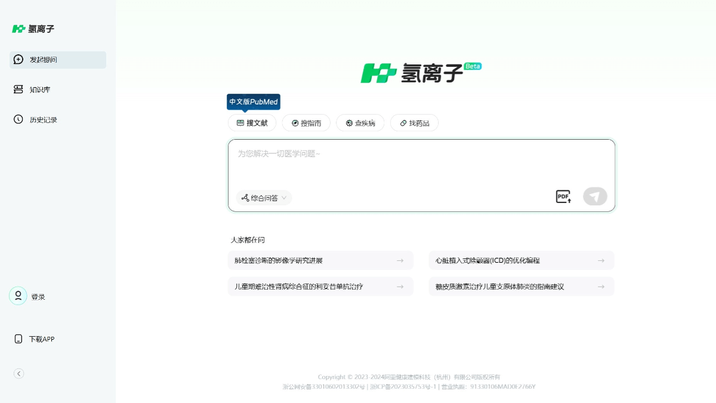
Task: Open suggestion 肺栓塞诊断的影像学研究进展
Action: (x=320, y=260)
